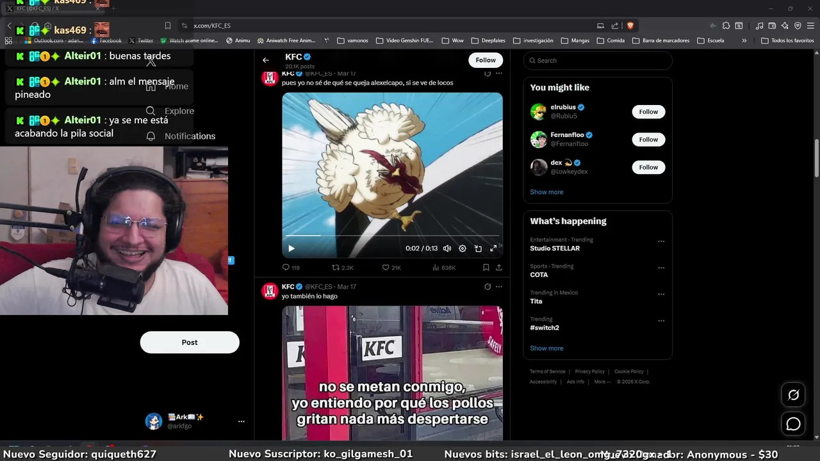Open Grok icon on 'yo también lo hago' tweet
820x461 pixels.
click(488, 287)
